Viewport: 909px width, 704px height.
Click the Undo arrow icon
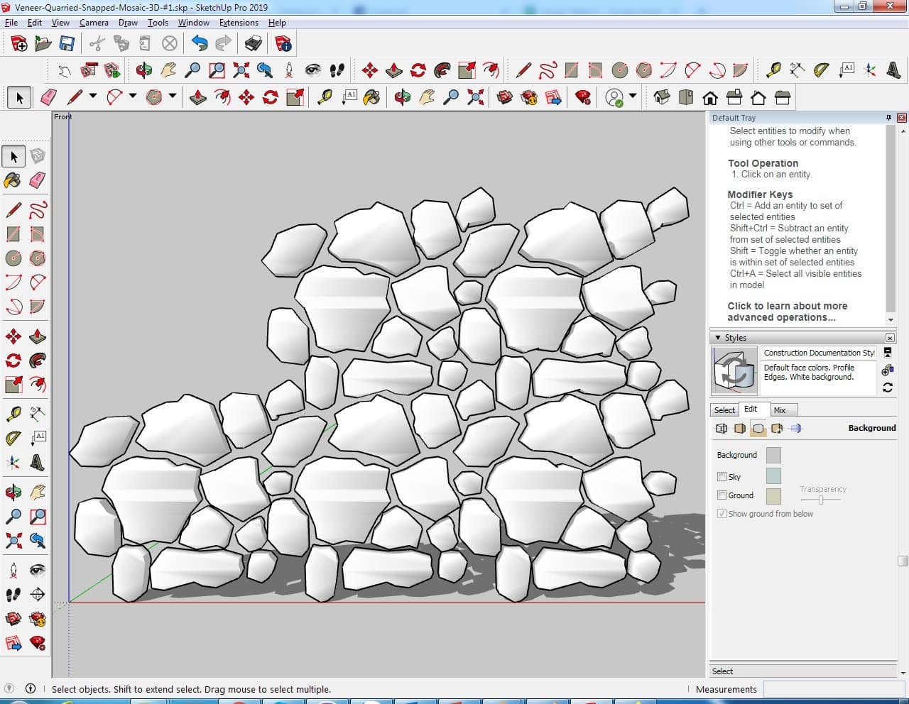(200, 44)
